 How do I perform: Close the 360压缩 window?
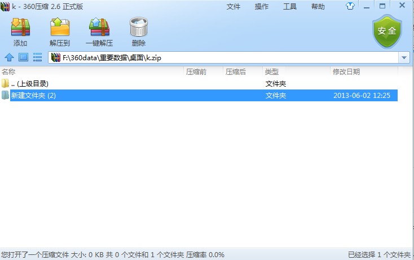pyautogui.click(x=402, y=5)
